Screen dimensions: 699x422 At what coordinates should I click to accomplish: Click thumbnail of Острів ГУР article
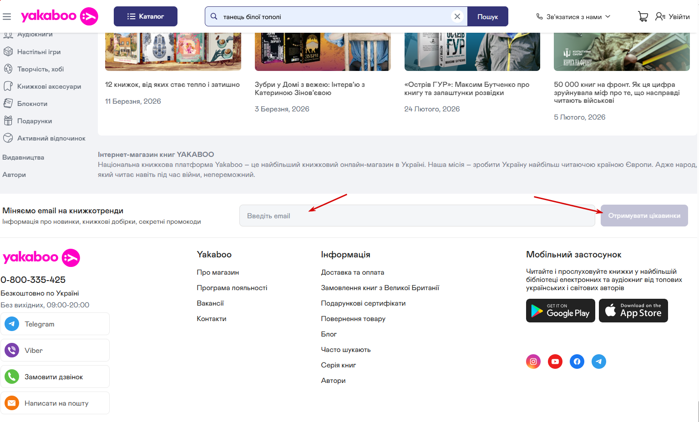[x=472, y=51]
